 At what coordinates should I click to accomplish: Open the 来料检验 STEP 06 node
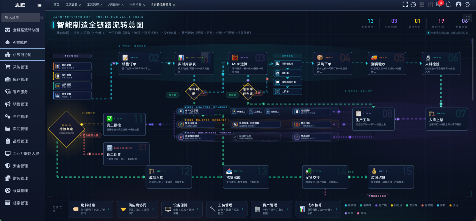tap(441, 63)
